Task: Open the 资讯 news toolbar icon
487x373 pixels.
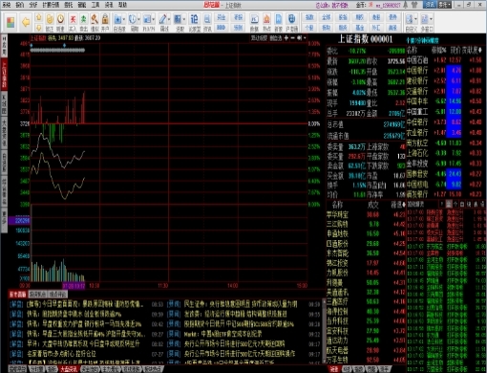Action: click(x=207, y=23)
